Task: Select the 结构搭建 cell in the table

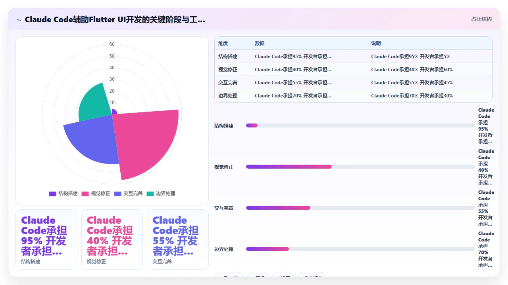Action: pyautogui.click(x=228, y=57)
